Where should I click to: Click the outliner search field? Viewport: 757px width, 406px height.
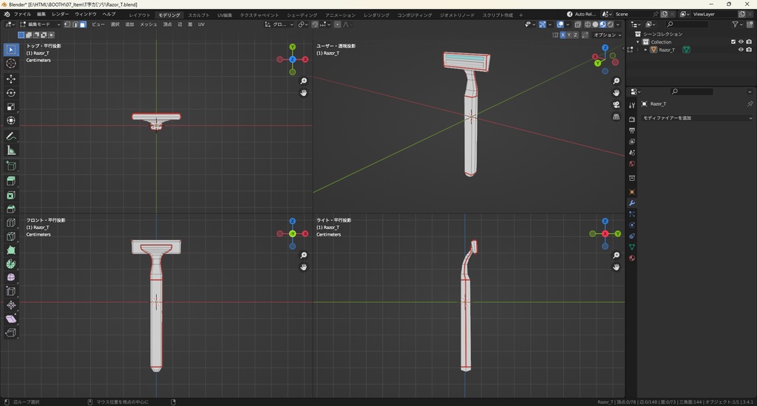click(688, 24)
